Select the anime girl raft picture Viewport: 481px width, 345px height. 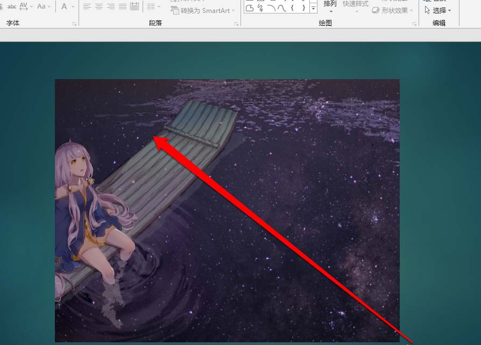[227, 210]
